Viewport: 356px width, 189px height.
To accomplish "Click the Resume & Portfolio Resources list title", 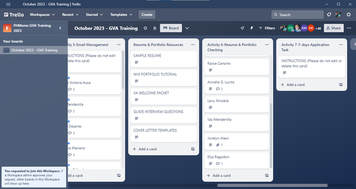I will tap(158, 45).
